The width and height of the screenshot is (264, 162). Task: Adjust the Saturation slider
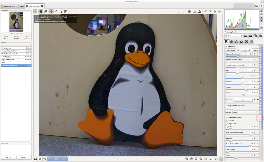[x=242, y=95]
